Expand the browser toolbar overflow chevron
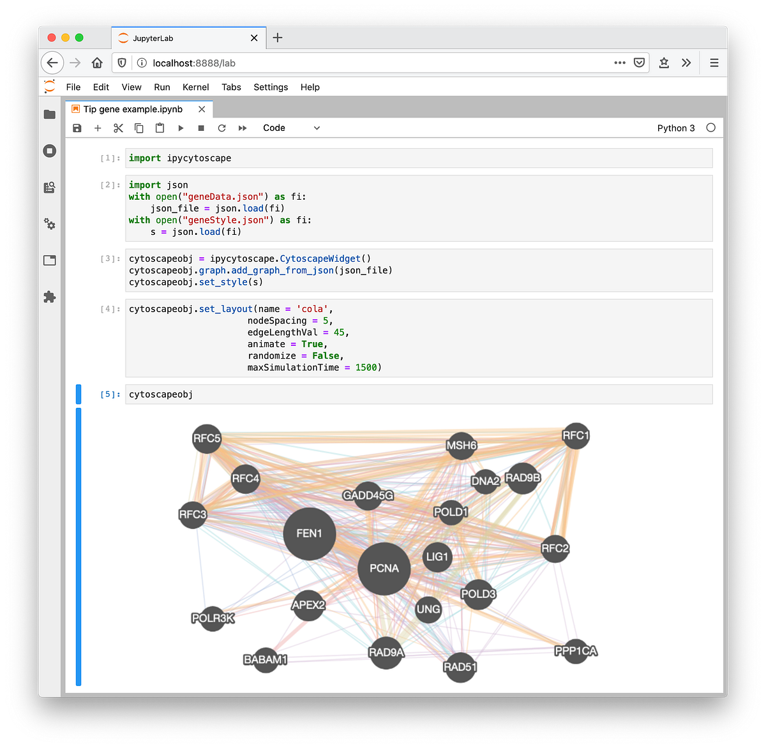 686,63
